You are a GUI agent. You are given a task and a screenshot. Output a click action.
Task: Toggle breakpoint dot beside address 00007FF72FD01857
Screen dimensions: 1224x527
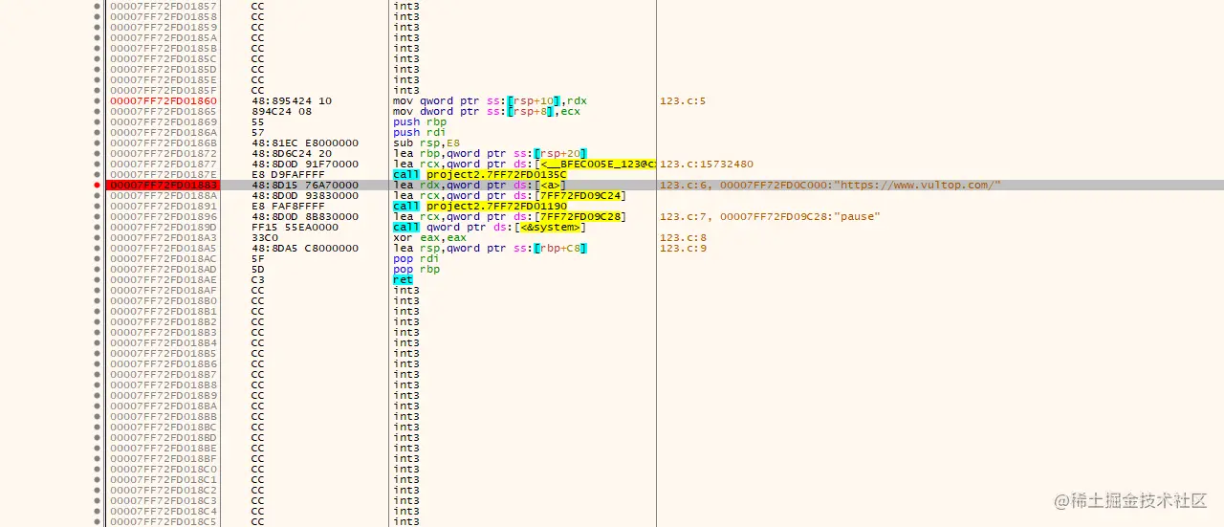click(98, 6)
